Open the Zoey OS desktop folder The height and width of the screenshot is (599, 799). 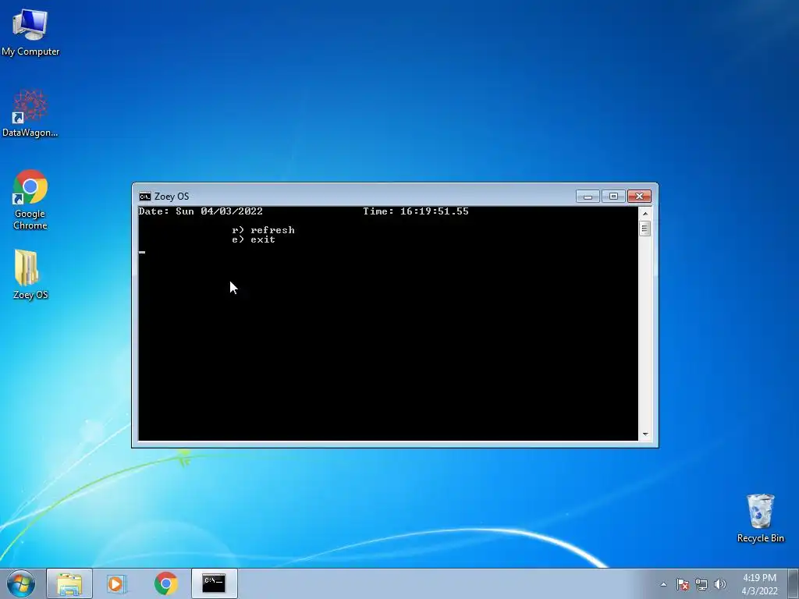pos(30,274)
